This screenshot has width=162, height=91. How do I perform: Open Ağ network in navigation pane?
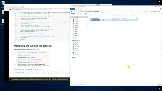click(x=74, y=58)
